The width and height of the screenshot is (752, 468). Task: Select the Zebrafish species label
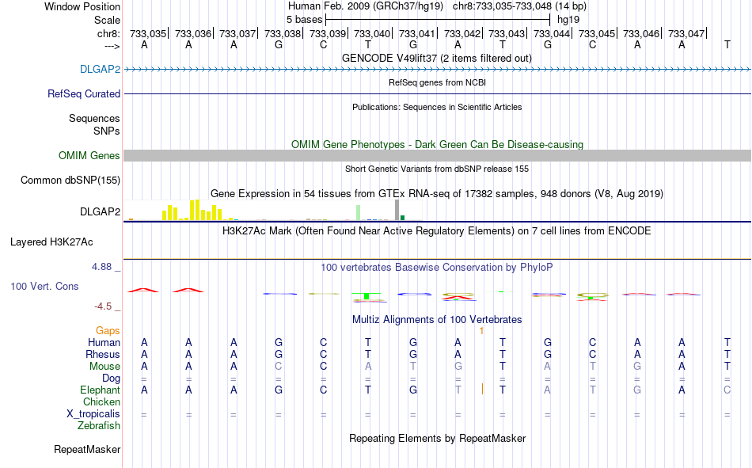(x=99, y=425)
